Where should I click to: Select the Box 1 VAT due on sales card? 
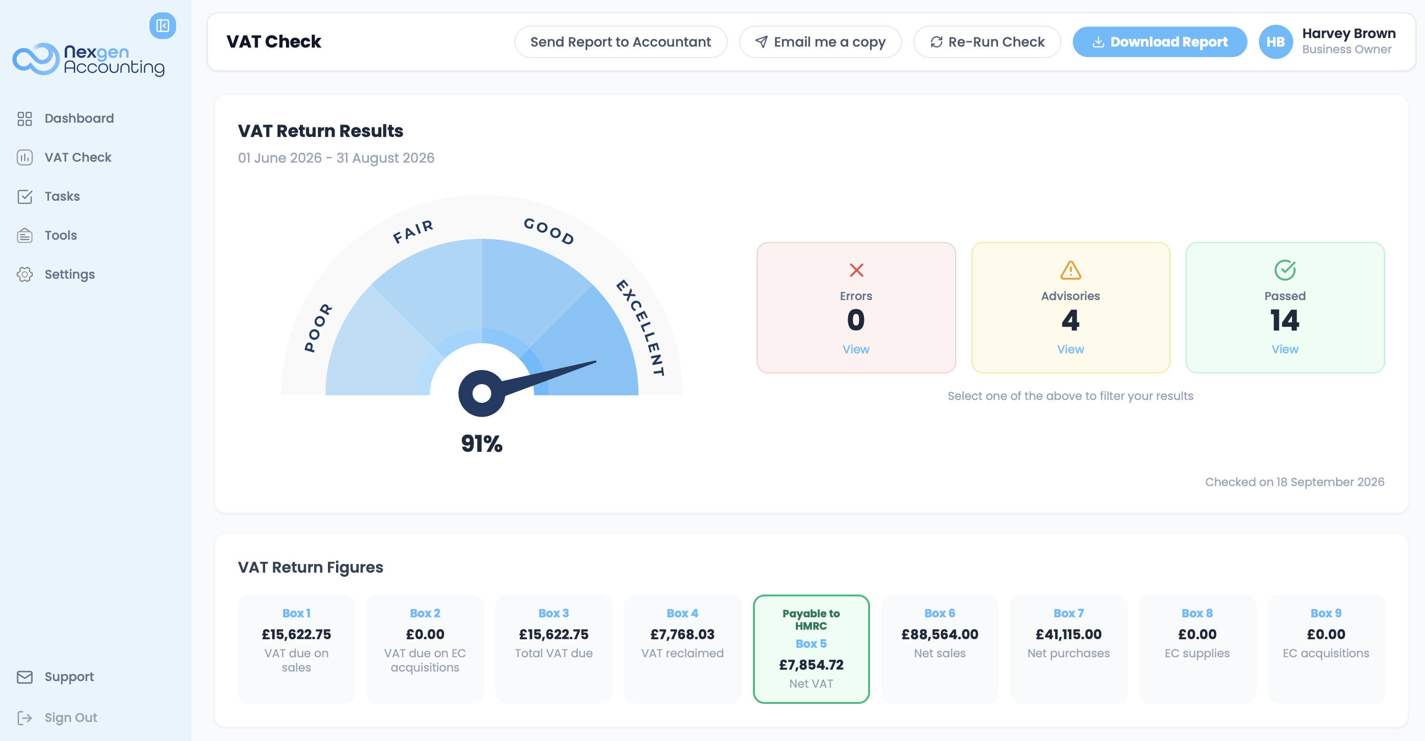pyautogui.click(x=296, y=649)
